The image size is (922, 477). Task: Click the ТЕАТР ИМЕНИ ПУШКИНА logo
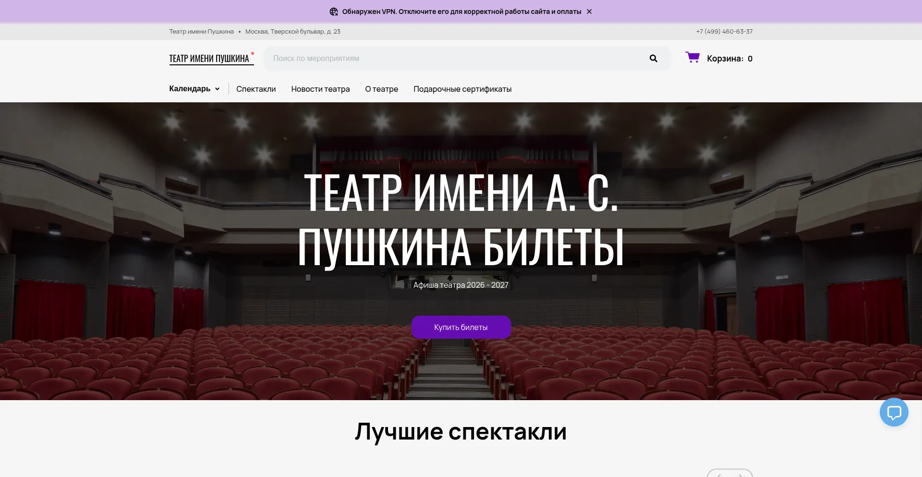[211, 59]
